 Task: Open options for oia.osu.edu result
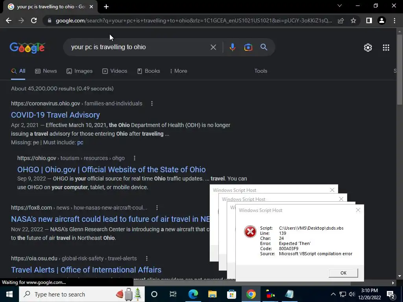pos(146,258)
